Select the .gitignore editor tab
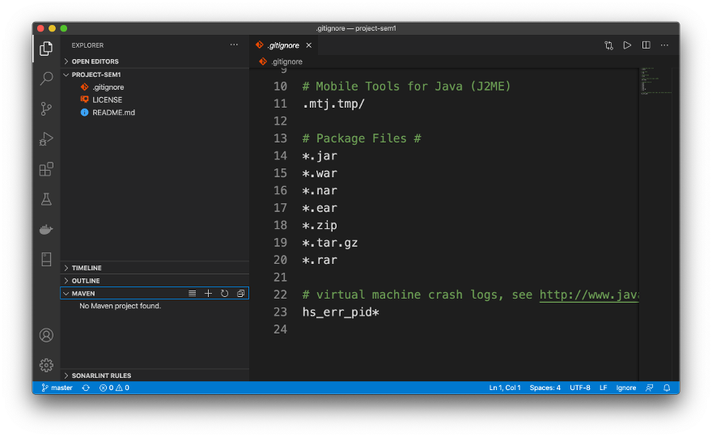This screenshot has width=712, height=437. pyautogui.click(x=284, y=45)
